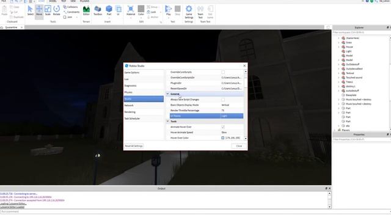Click the Stop test button
Viewport: 391px width, 220px height.
coord(178,11)
